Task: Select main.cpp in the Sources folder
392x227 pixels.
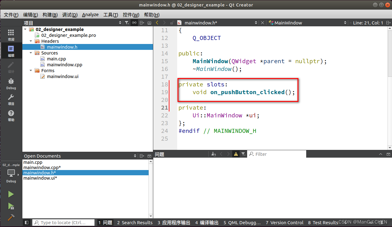Action: tap(56, 59)
